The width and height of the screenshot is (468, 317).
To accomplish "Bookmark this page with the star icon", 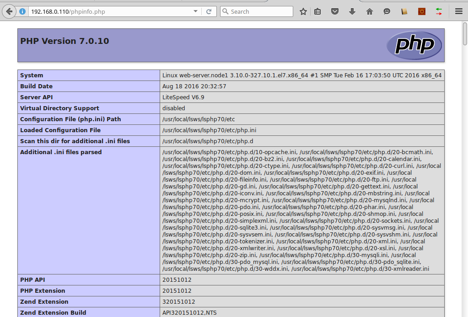I will [303, 11].
